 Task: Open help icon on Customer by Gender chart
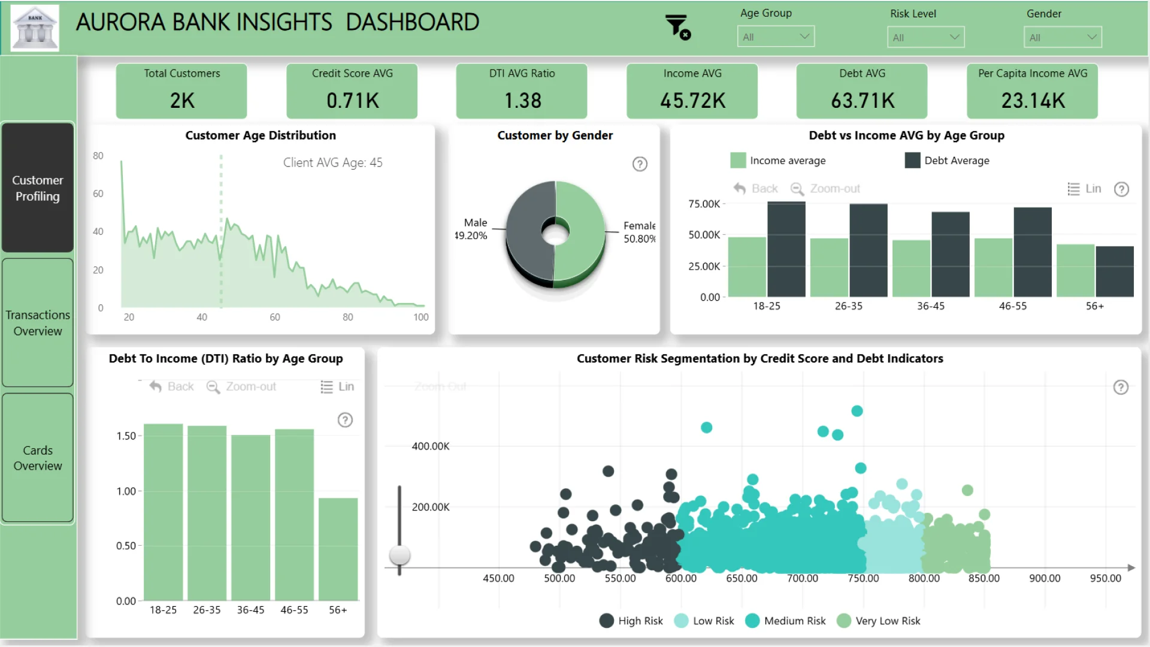[640, 164]
